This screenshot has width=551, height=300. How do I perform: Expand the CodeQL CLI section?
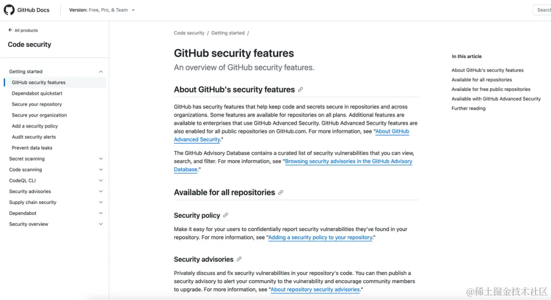tap(101, 181)
